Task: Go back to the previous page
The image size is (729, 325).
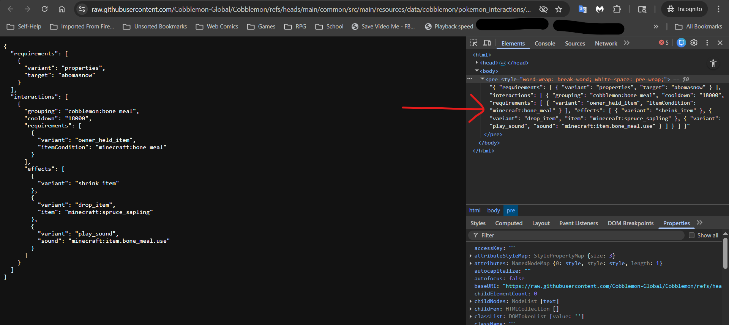Action: (x=11, y=9)
